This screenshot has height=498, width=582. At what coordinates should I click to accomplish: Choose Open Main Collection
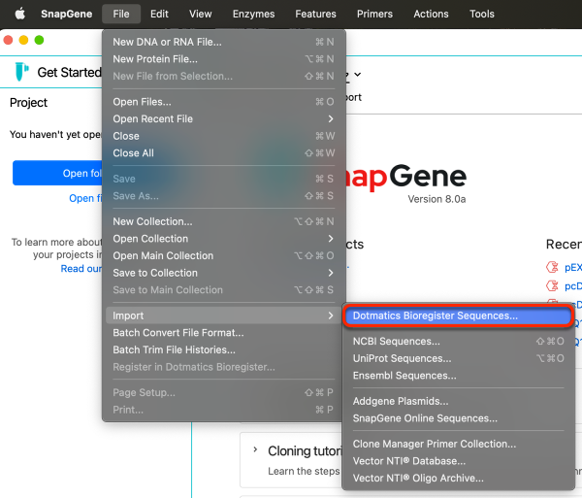click(223, 255)
